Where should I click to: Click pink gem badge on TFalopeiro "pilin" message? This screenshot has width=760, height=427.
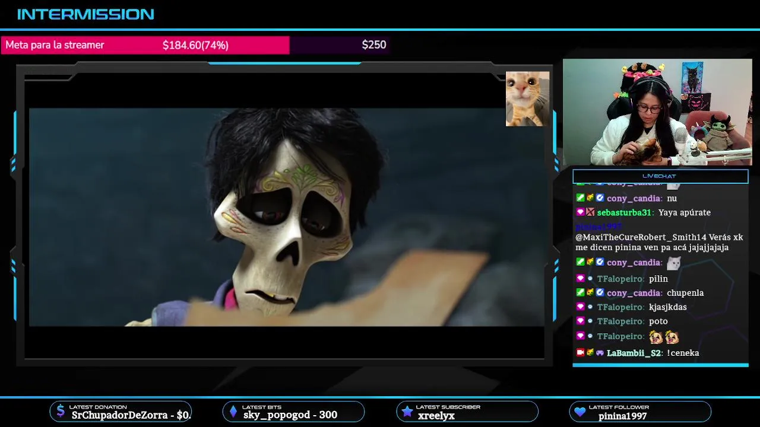click(x=580, y=278)
